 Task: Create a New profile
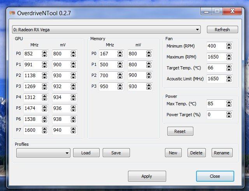click(173, 153)
